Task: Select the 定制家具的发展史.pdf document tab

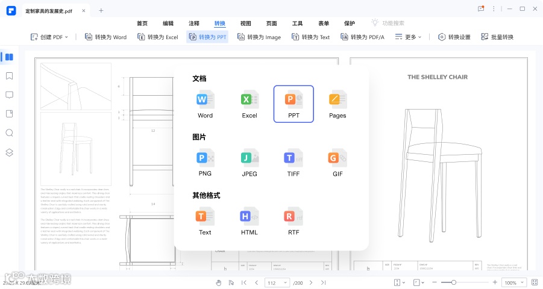Action: pos(55,11)
